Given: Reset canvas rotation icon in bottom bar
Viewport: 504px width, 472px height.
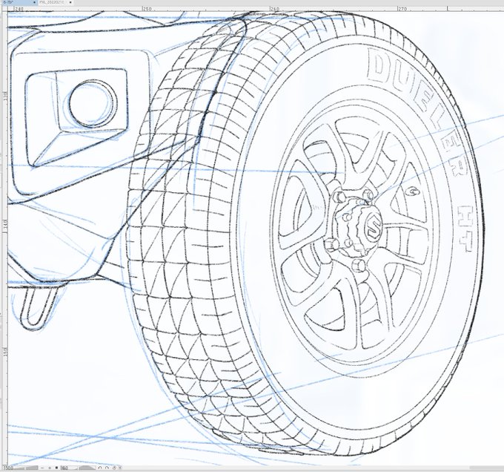Looking at the screenshot, I should pos(114,468).
